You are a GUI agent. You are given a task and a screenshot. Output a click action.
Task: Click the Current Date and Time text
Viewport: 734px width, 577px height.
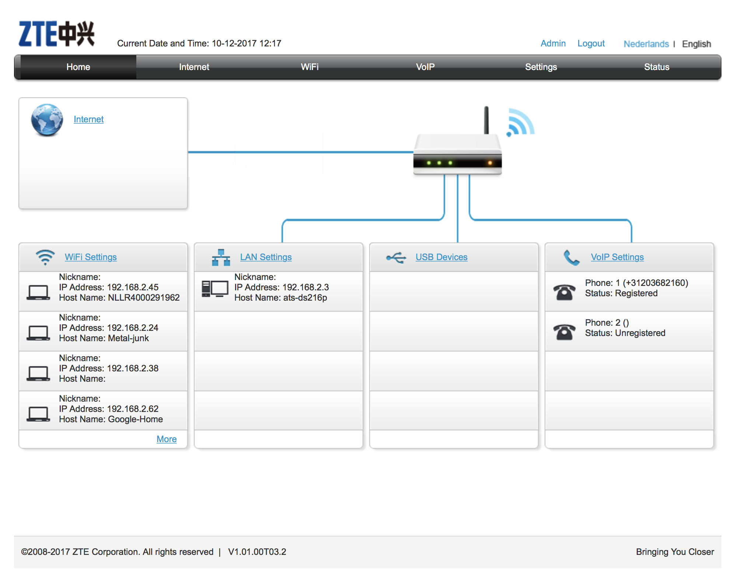tap(199, 43)
